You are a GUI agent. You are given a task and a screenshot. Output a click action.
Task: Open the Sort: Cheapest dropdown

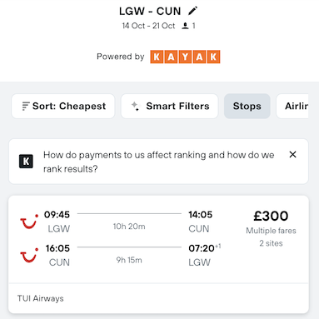63,106
